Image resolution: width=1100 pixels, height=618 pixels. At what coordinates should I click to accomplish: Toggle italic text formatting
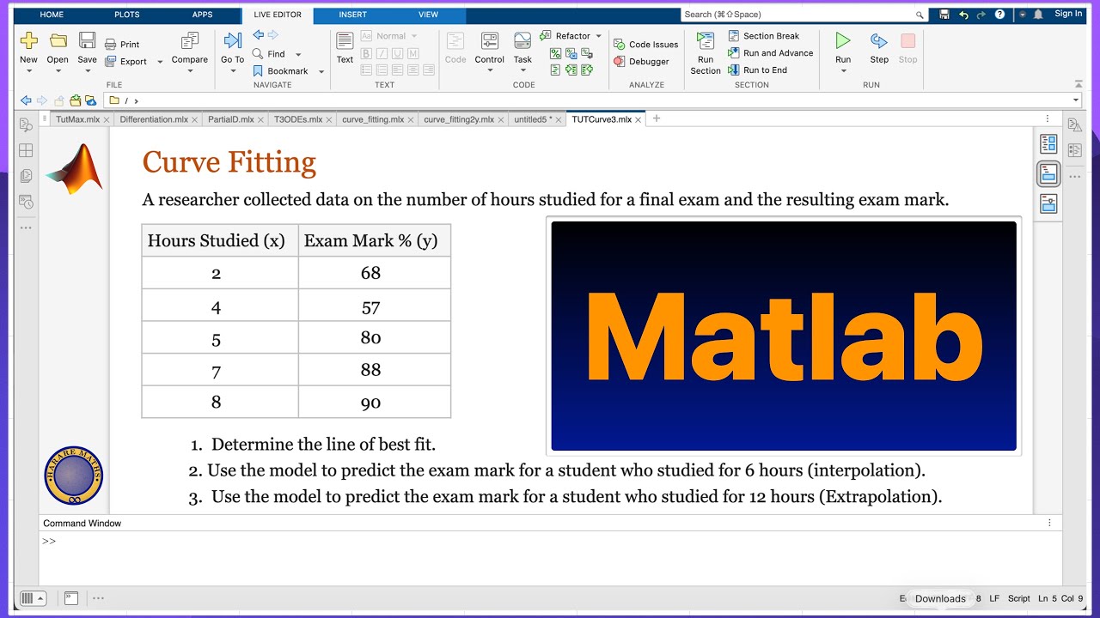click(x=382, y=53)
